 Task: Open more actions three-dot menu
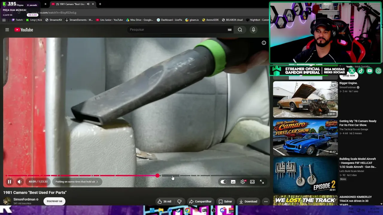pyautogui.click(x=266, y=202)
